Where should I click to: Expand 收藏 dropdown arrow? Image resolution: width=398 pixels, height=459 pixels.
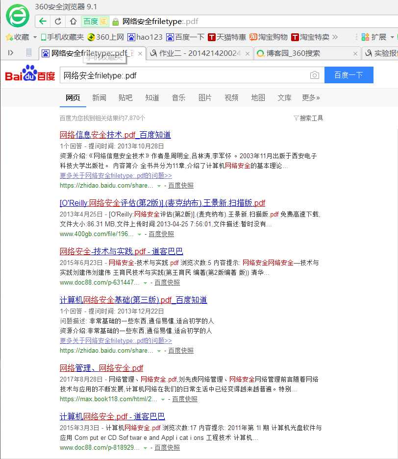(x=35, y=37)
